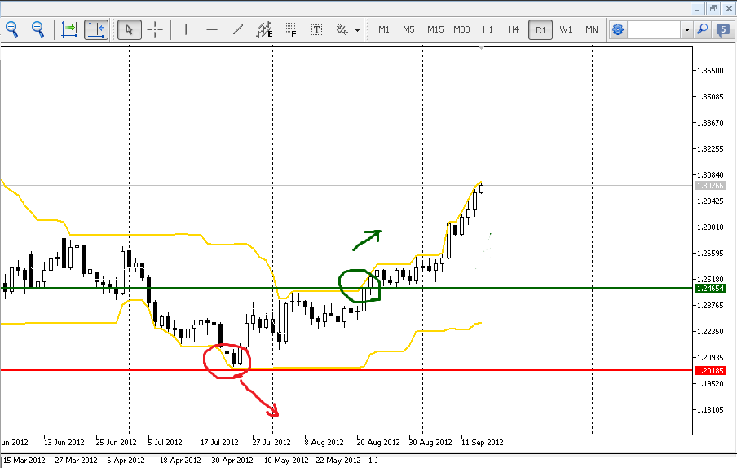Click the gray 1.30266 current price label

[710, 186]
